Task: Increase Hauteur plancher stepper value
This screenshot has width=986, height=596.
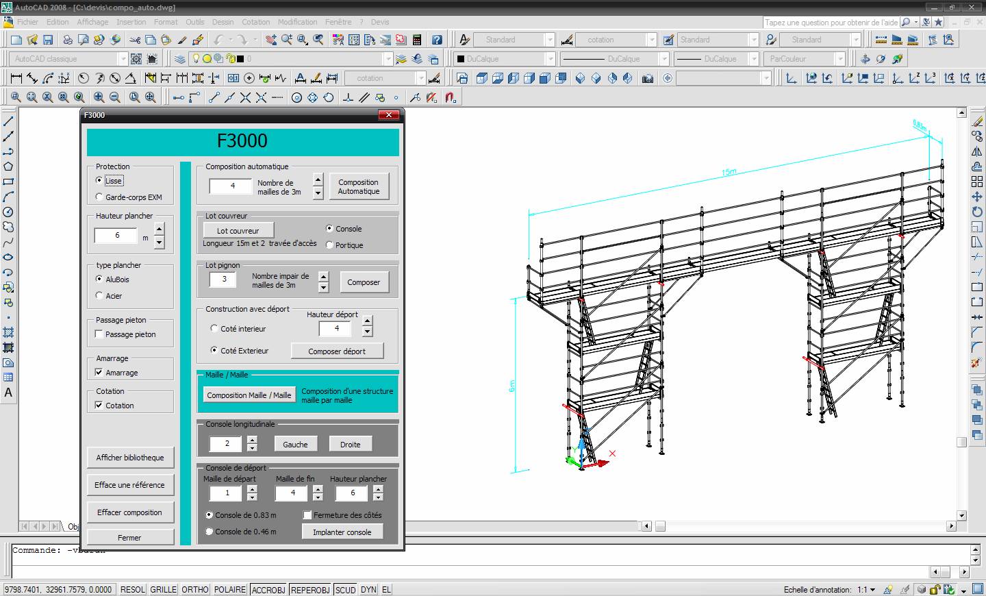Action: pos(160,229)
